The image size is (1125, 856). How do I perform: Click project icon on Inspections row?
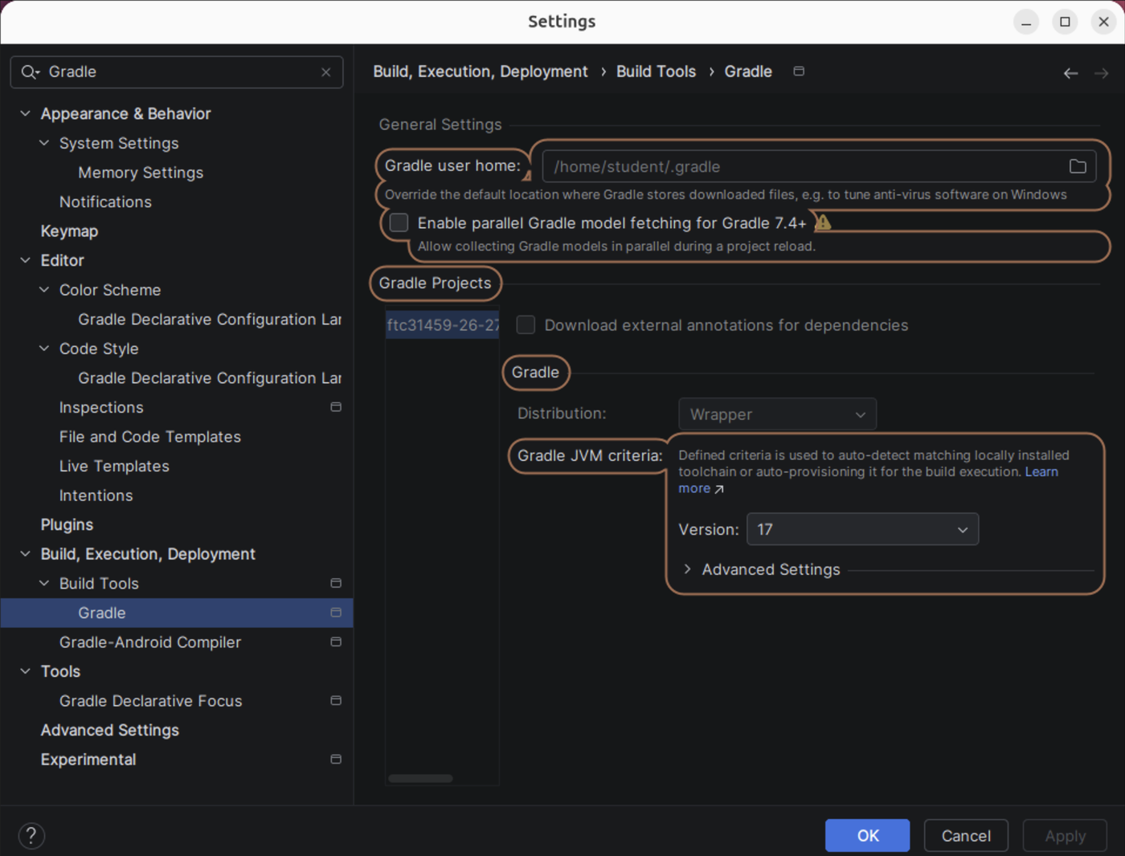[336, 407]
